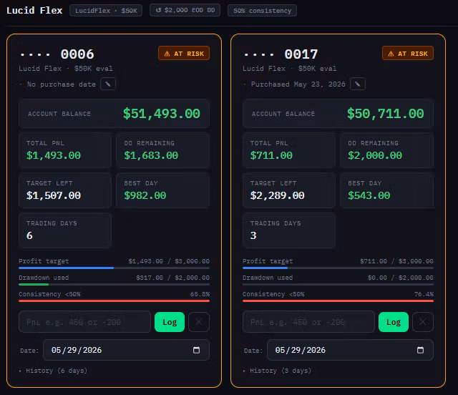
Task: Click the Lucid Flex page title
Action: click(x=34, y=11)
